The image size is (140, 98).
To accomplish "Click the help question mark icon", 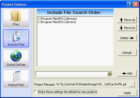I will coord(130,4).
